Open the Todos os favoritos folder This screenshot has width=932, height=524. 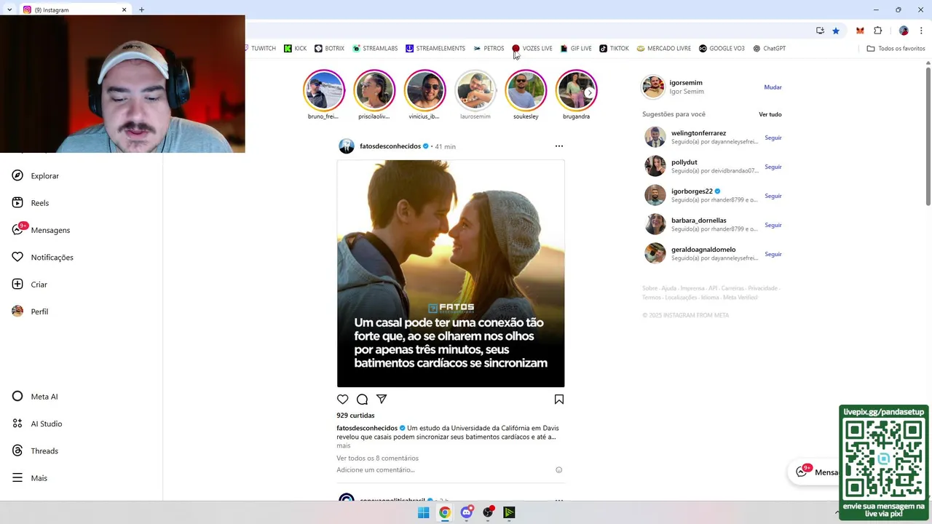[896, 49]
